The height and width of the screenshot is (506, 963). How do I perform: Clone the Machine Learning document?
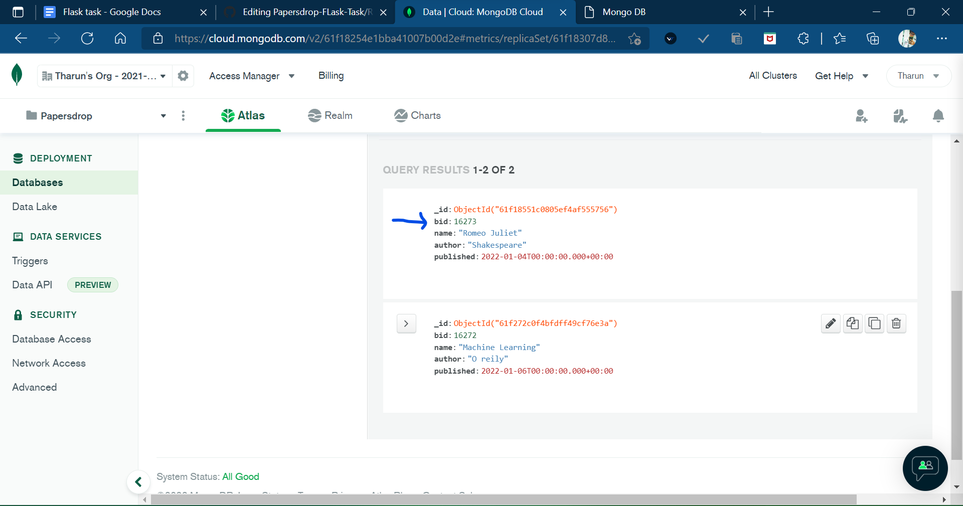tap(852, 323)
